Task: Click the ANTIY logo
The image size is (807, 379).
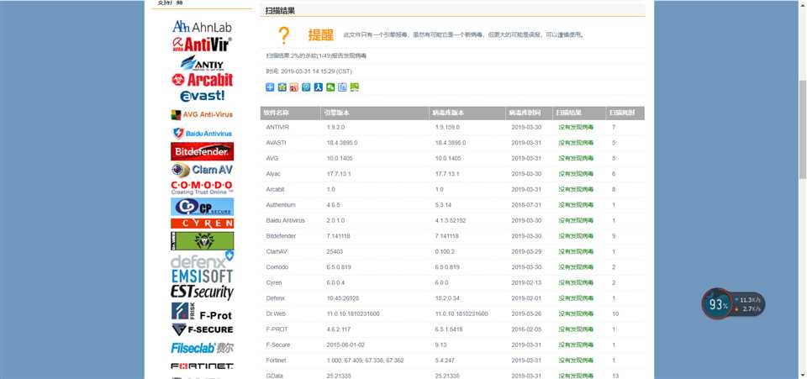Action: 203,63
